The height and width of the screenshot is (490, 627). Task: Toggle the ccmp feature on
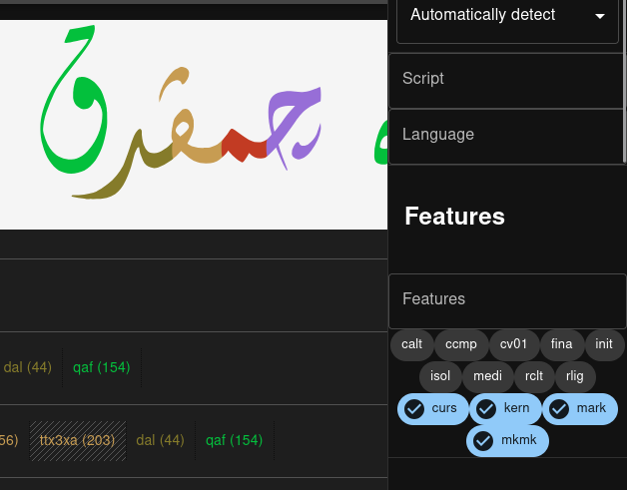pos(461,344)
